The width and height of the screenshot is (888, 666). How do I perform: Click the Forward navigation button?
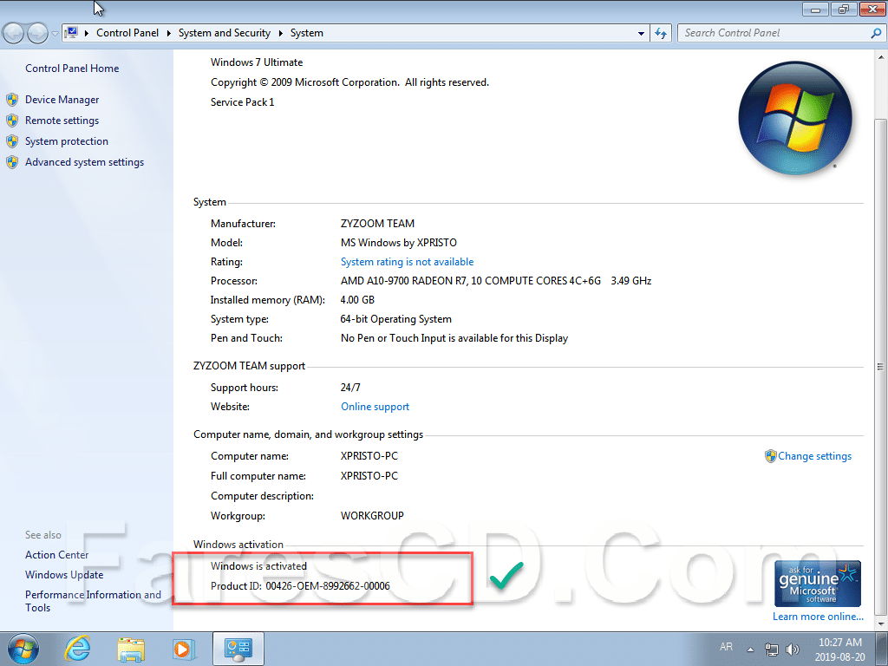pyautogui.click(x=37, y=34)
